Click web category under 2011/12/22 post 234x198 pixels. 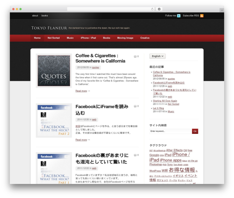[94, 168]
